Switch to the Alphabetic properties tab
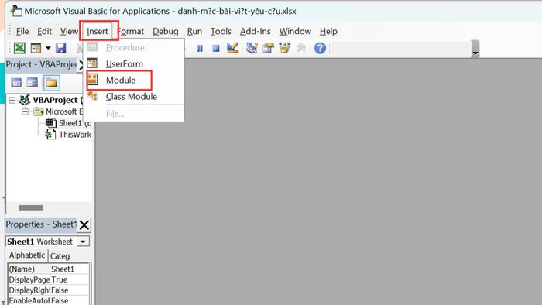Image resolution: width=542 pixels, height=305 pixels. point(27,255)
